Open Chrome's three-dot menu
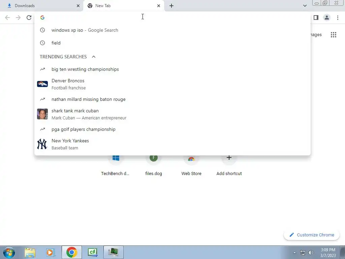 338,18
